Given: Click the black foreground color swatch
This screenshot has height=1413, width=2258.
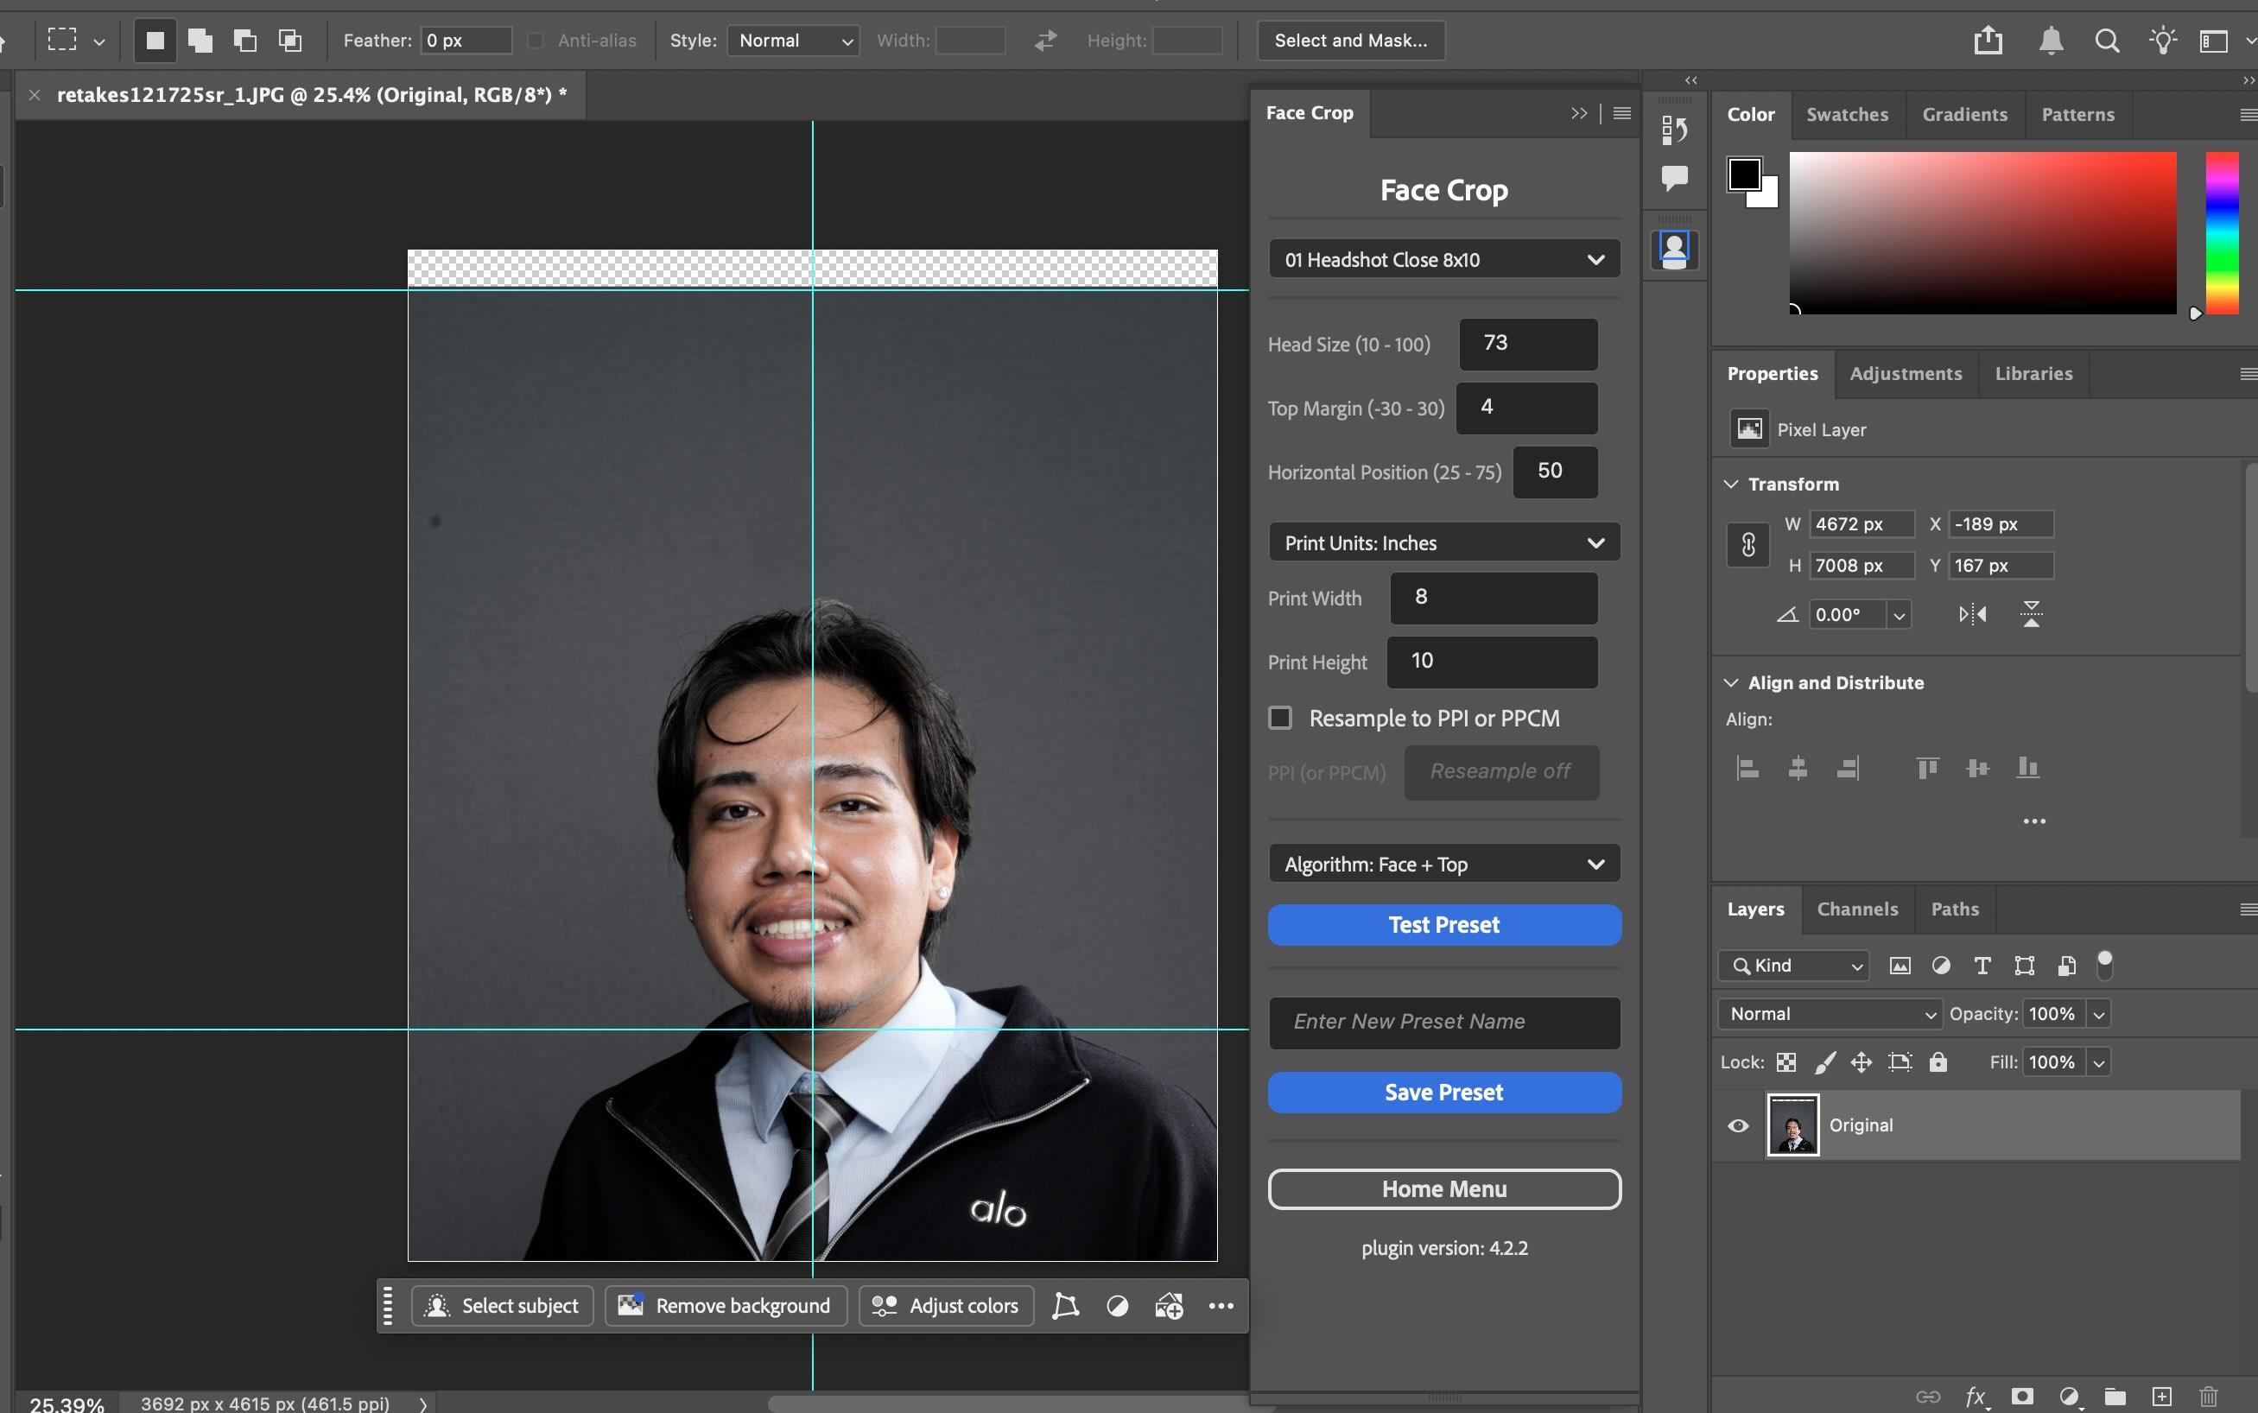Looking at the screenshot, I should pos(1744,174).
